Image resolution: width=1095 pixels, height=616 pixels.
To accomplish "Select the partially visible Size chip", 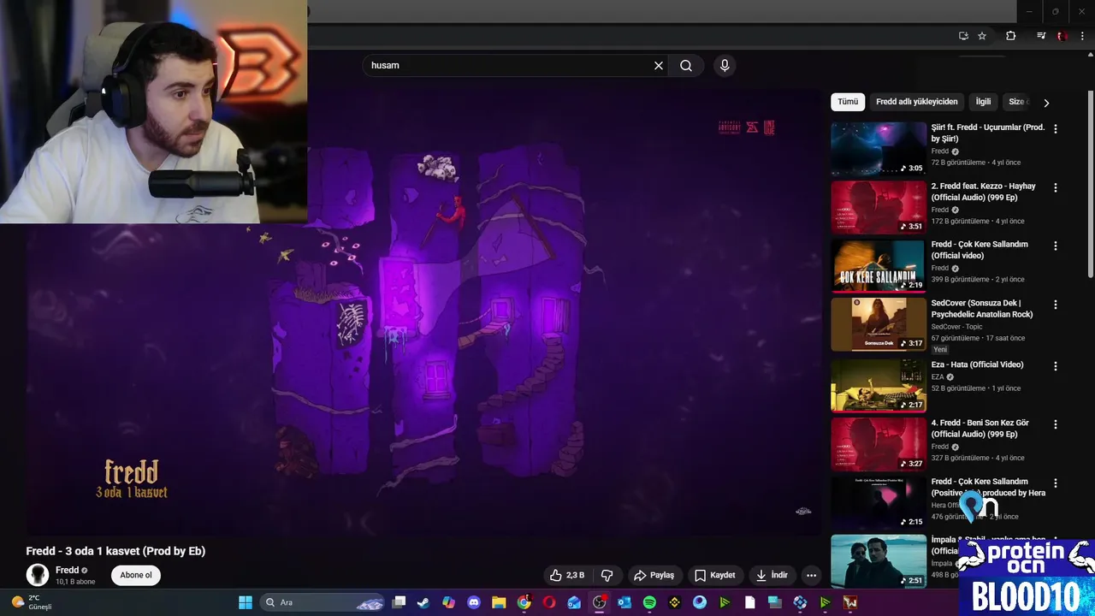I will click(x=1017, y=102).
